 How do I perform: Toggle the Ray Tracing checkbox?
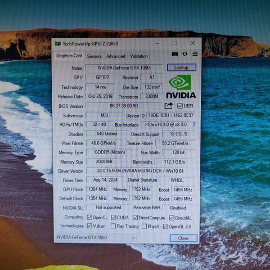pos(113,226)
